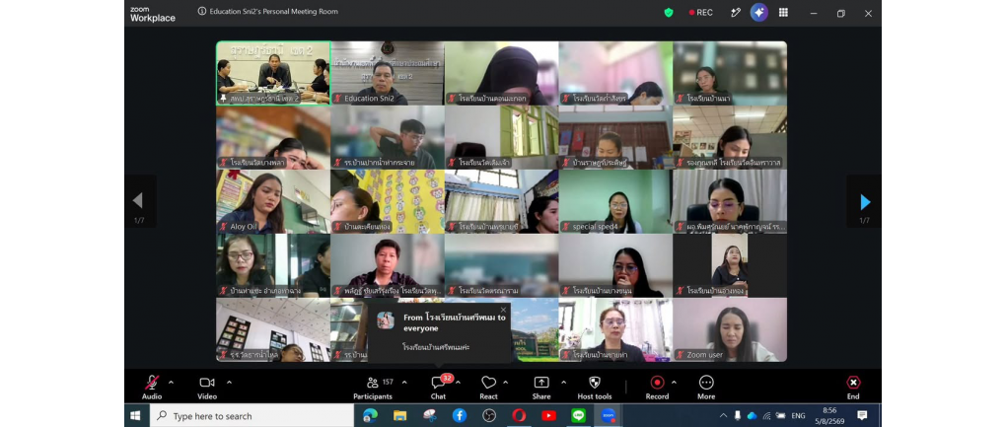Open LINE app from taskbar
Screen dimensions: 1006x427
(579, 415)
